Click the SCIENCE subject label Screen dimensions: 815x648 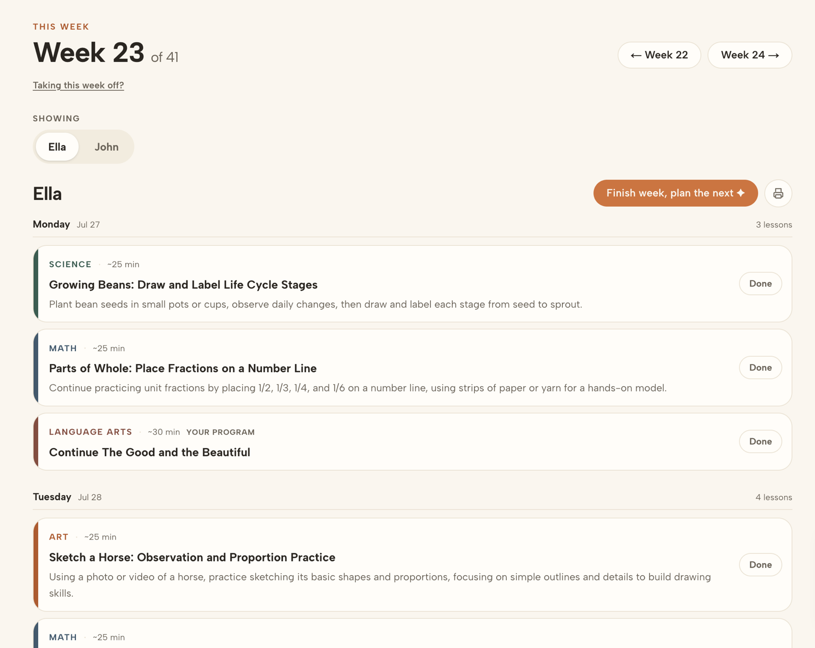click(70, 264)
